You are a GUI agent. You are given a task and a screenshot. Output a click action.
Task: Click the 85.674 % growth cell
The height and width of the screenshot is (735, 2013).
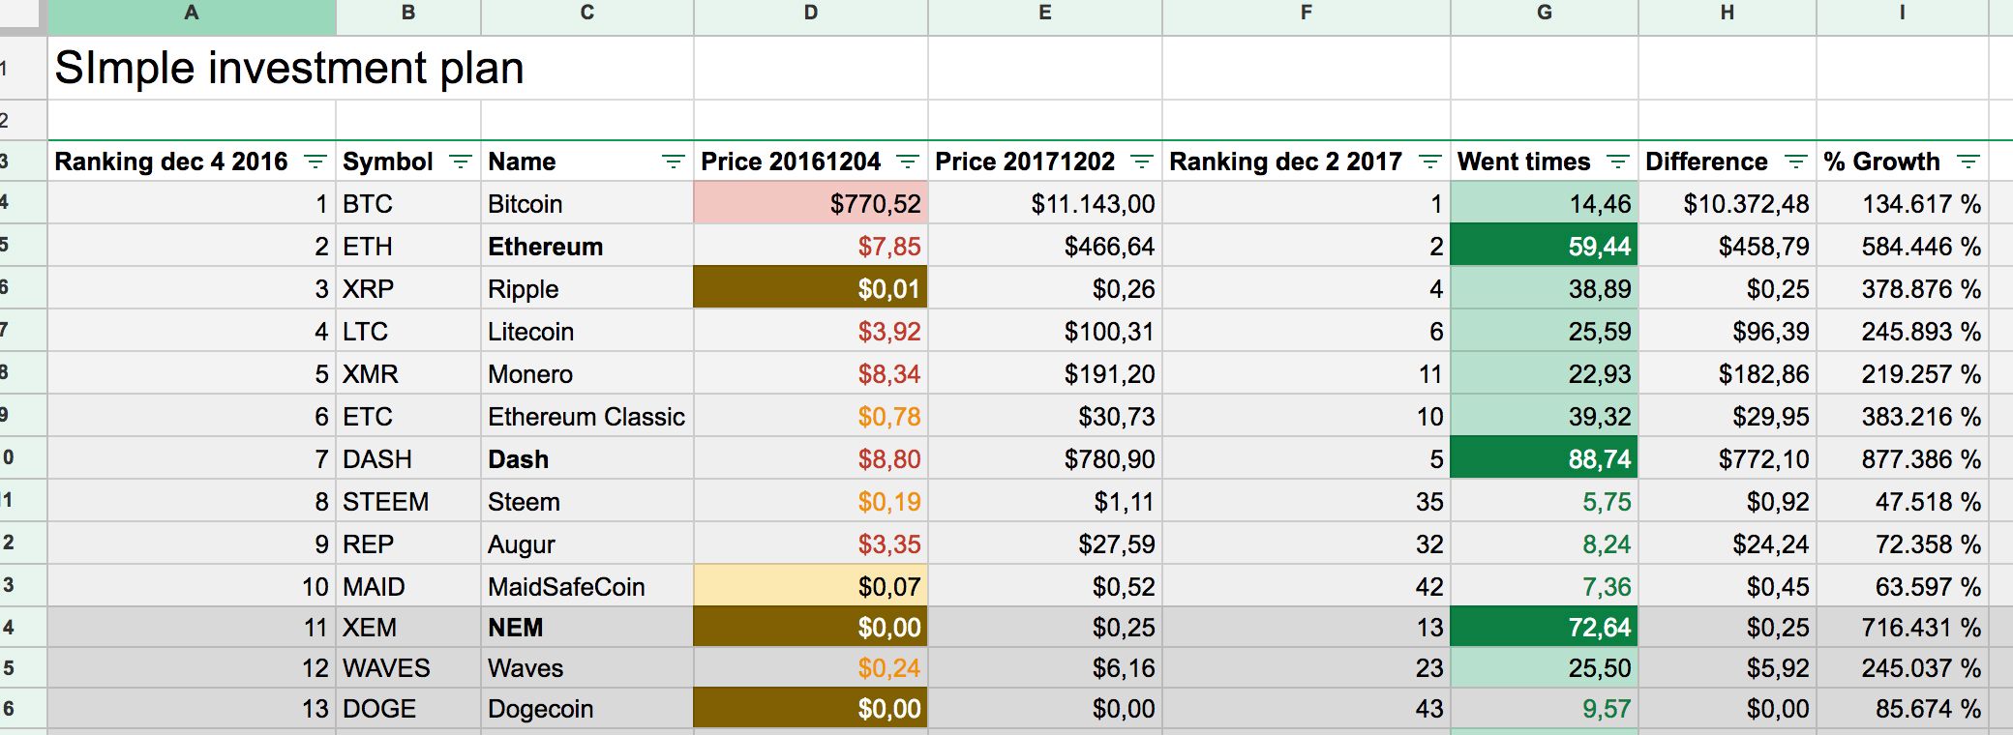(1903, 709)
